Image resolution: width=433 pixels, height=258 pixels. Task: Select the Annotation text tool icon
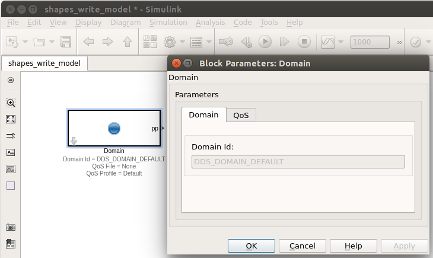tap(11, 152)
